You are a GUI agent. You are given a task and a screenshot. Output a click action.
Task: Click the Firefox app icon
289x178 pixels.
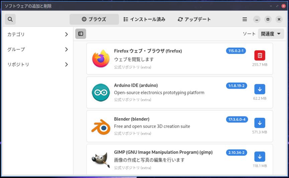(101, 59)
